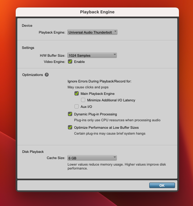The height and width of the screenshot is (206, 193).
Task: Confirm settings with the OK button
Action: click(162, 185)
